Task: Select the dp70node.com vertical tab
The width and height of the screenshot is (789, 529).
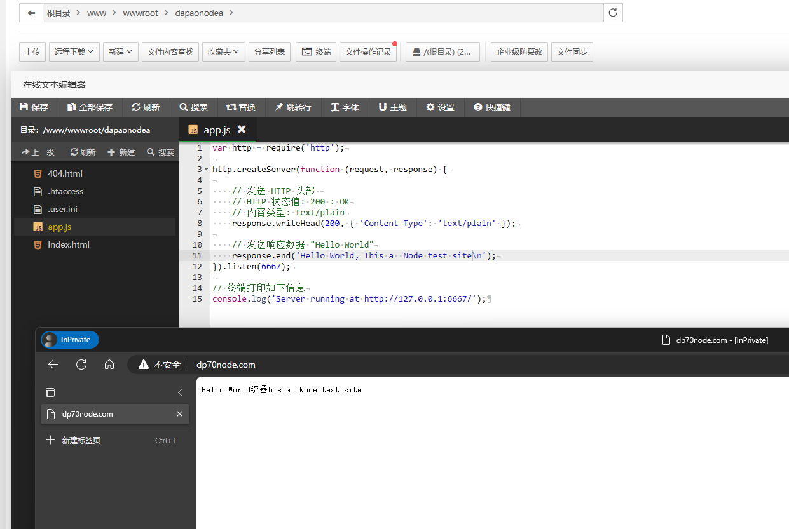Action: coord(115,414)
